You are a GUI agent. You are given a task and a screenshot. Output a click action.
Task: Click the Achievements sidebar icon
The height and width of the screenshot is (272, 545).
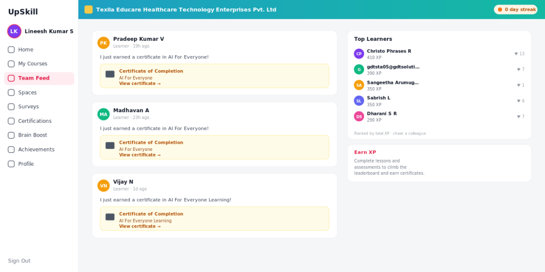[11, 149]
